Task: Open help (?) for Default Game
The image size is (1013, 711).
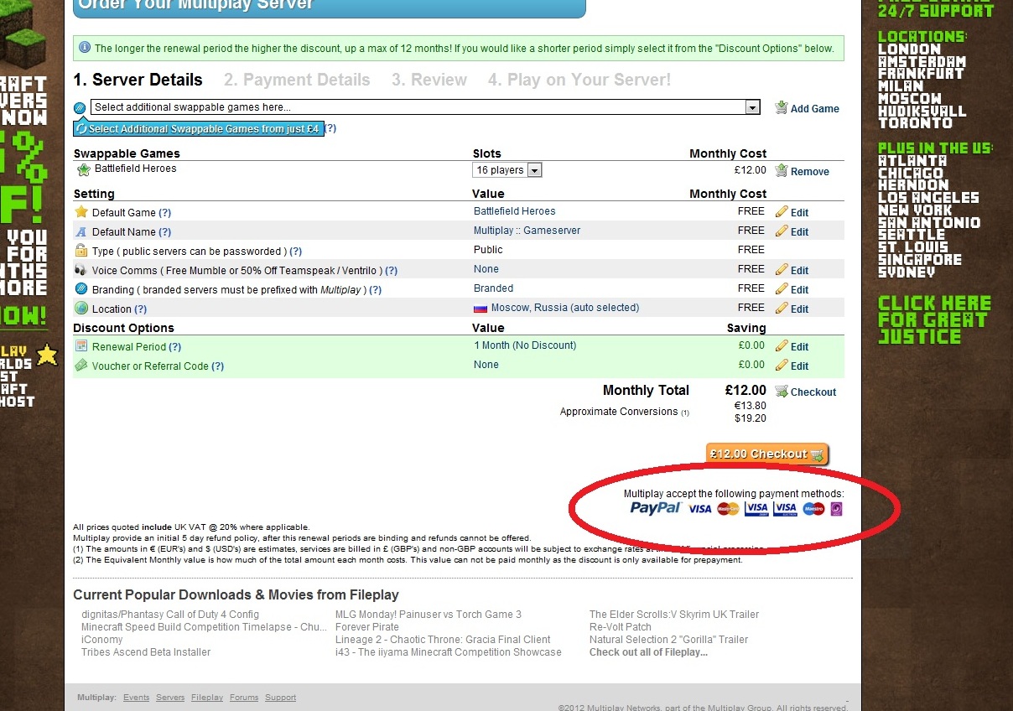Action: (164, 213)
